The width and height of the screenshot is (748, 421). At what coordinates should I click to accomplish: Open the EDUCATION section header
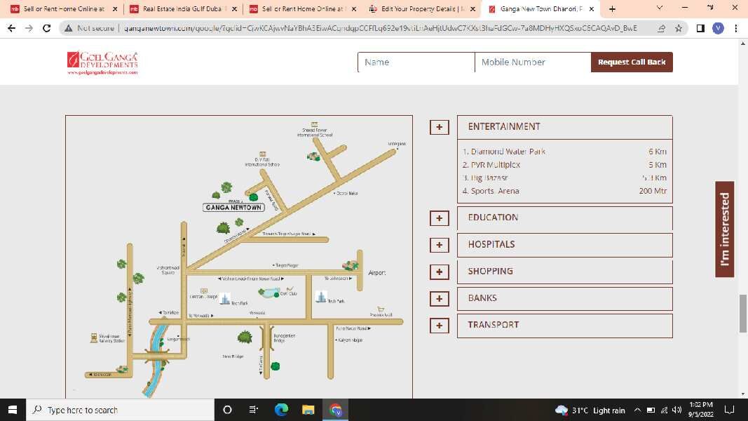[565, 218]
